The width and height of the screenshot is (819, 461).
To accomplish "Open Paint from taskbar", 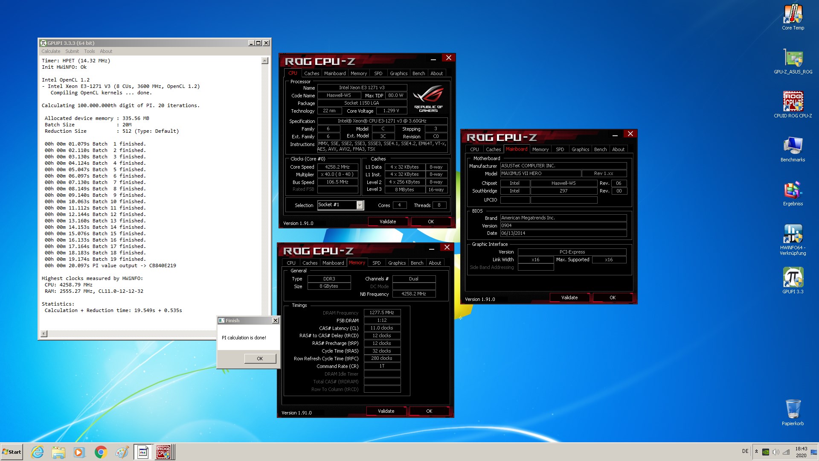I will pyautogui.click(x=122, y=452).
